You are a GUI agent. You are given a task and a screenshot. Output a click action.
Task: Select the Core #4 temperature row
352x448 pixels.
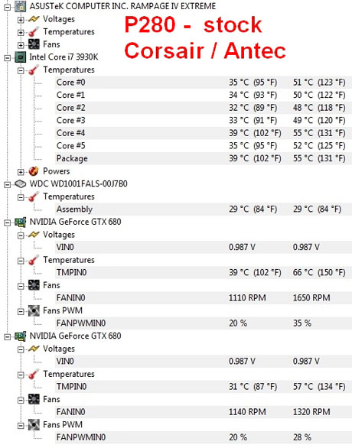point(204,133)
